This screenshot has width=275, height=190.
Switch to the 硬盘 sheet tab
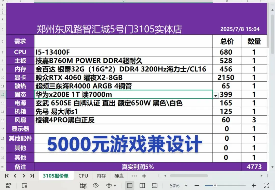point(119,176)
